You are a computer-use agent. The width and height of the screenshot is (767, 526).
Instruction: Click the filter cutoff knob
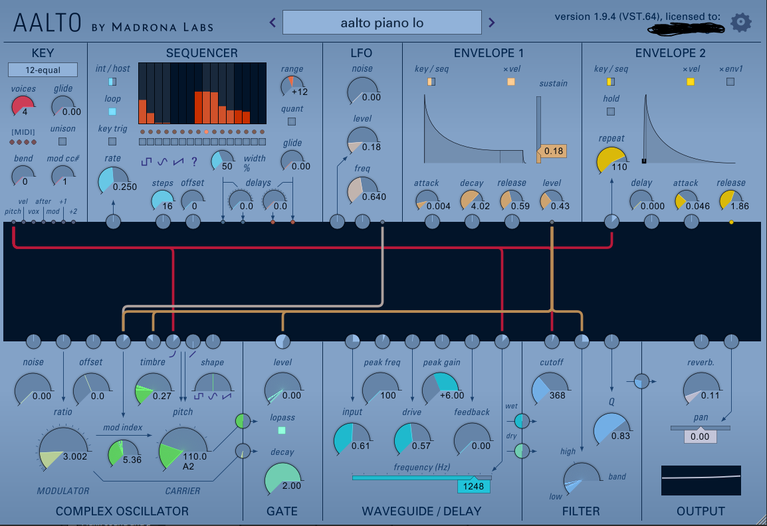tap(550, 390)
